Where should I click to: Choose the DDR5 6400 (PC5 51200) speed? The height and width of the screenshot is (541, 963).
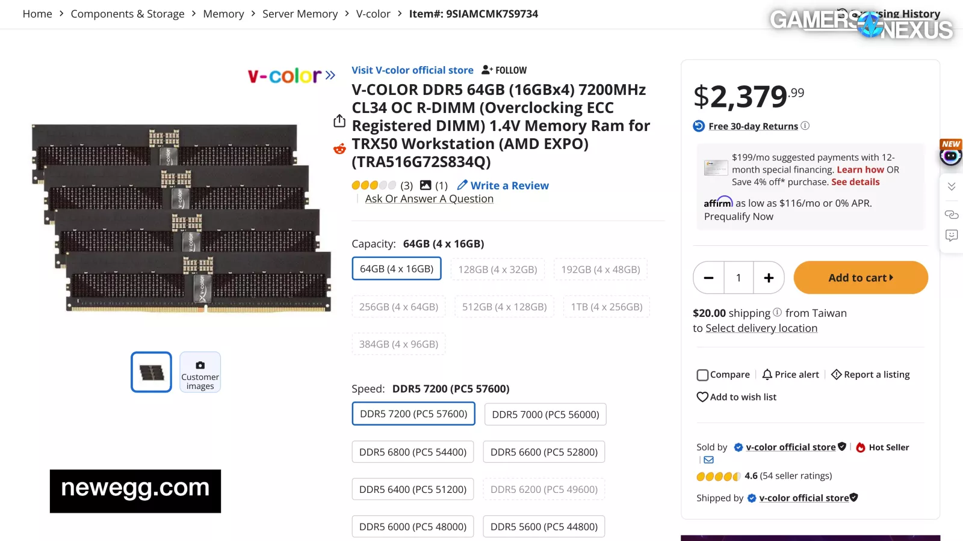tap(413, 489)
